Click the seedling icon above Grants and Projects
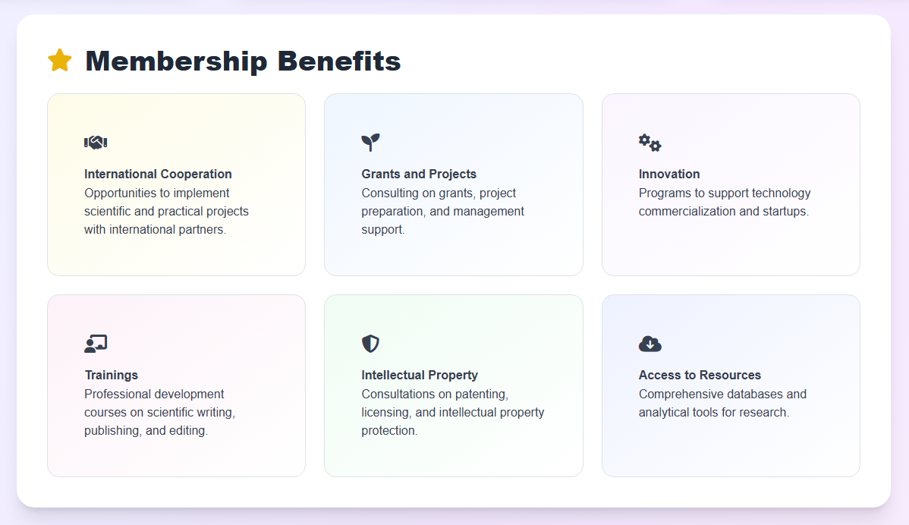The width and height of the screenshot is (909, 525). point(370,142)
